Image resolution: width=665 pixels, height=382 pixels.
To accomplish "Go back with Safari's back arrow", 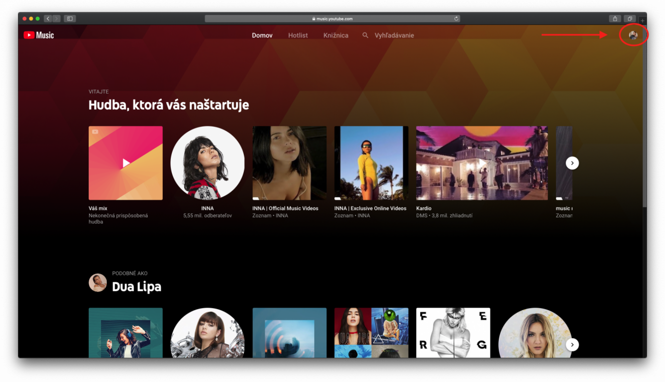I will tap(48, 18).
